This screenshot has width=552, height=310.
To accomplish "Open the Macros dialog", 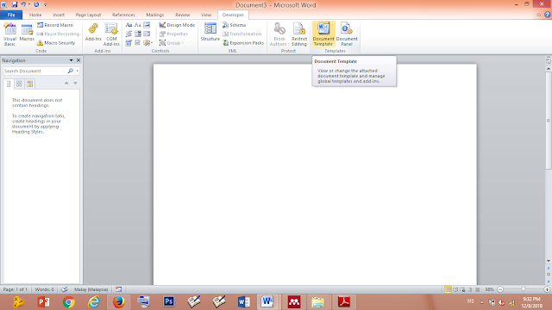I will (27, 33).
